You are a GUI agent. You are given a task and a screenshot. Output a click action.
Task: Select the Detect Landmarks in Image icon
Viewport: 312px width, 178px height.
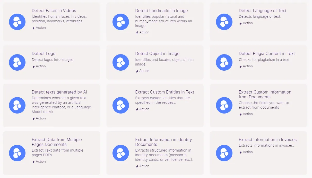[x=121, y=22]
